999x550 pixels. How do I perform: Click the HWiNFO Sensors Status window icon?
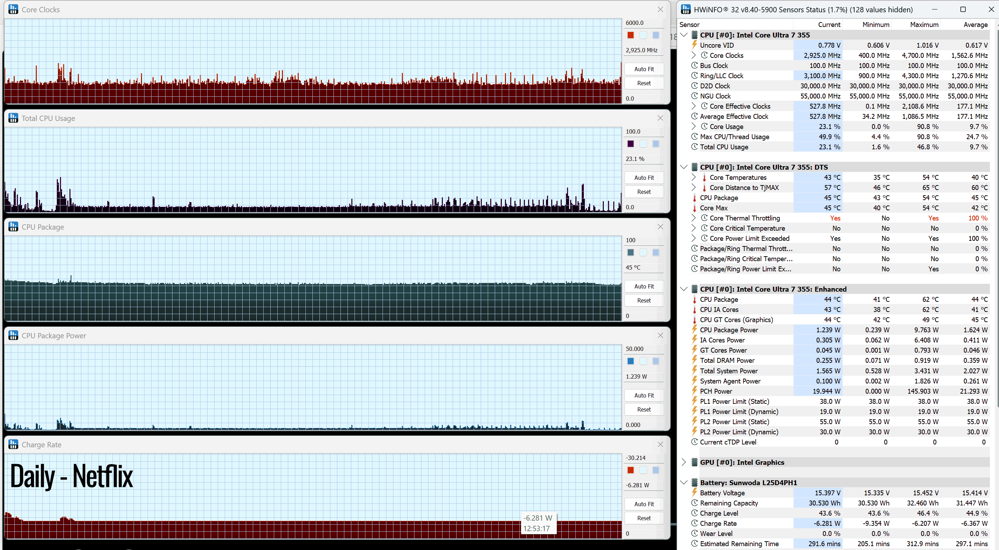tap(686, 9)
